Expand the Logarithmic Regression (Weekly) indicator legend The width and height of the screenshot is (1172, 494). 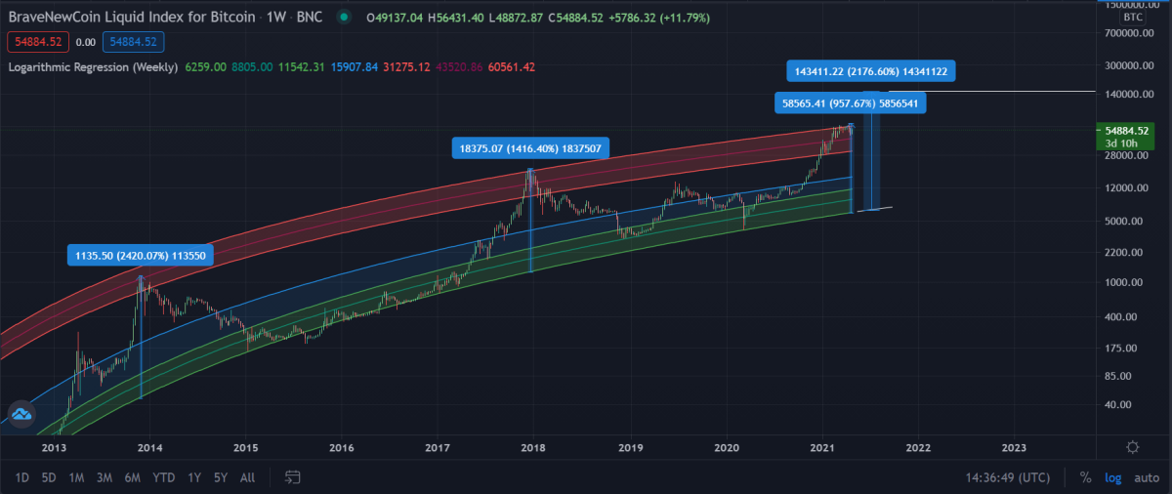[x=93, y=67]
